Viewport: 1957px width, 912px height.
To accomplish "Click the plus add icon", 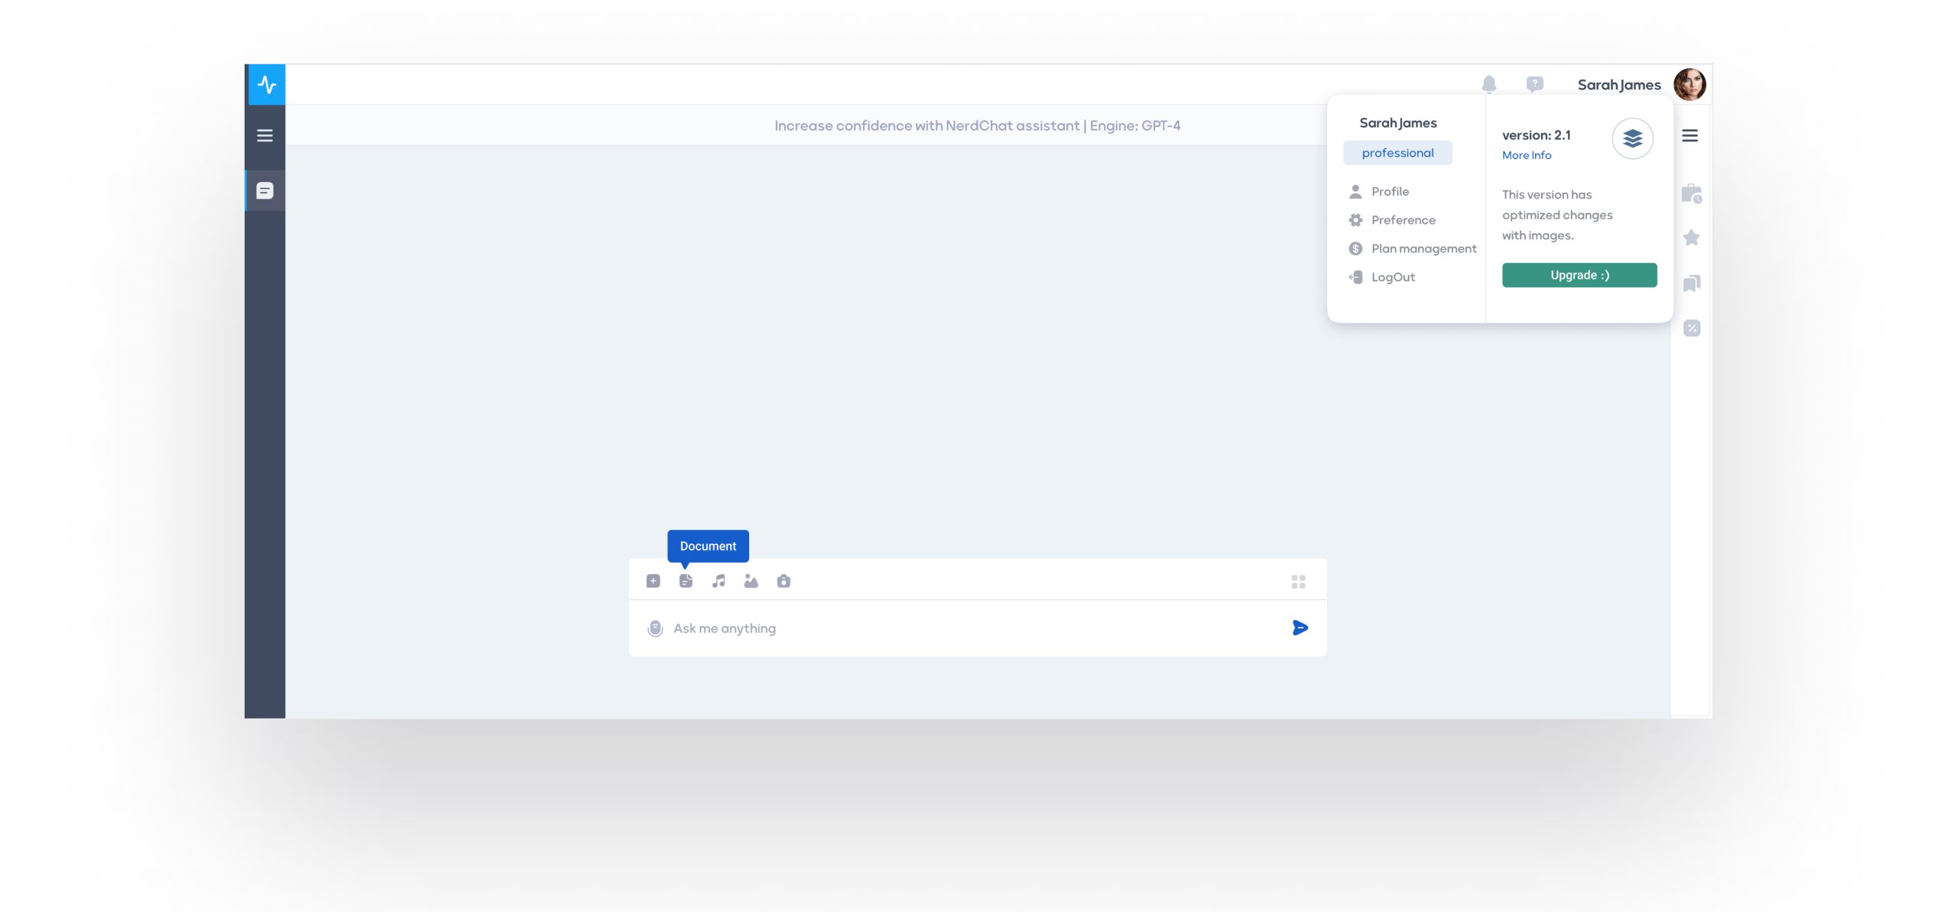I will [x=653, y=581].
